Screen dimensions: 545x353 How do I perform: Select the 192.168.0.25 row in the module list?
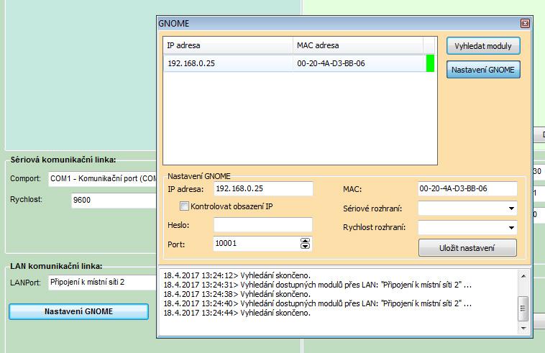pos(299,63)
